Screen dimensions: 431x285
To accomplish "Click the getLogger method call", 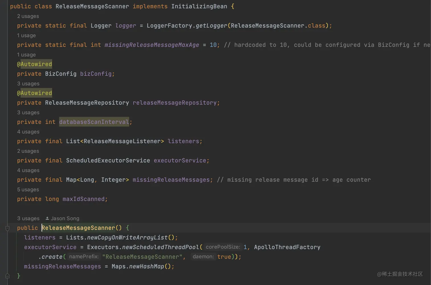I will pyautogui.click(x=212, y=26).
